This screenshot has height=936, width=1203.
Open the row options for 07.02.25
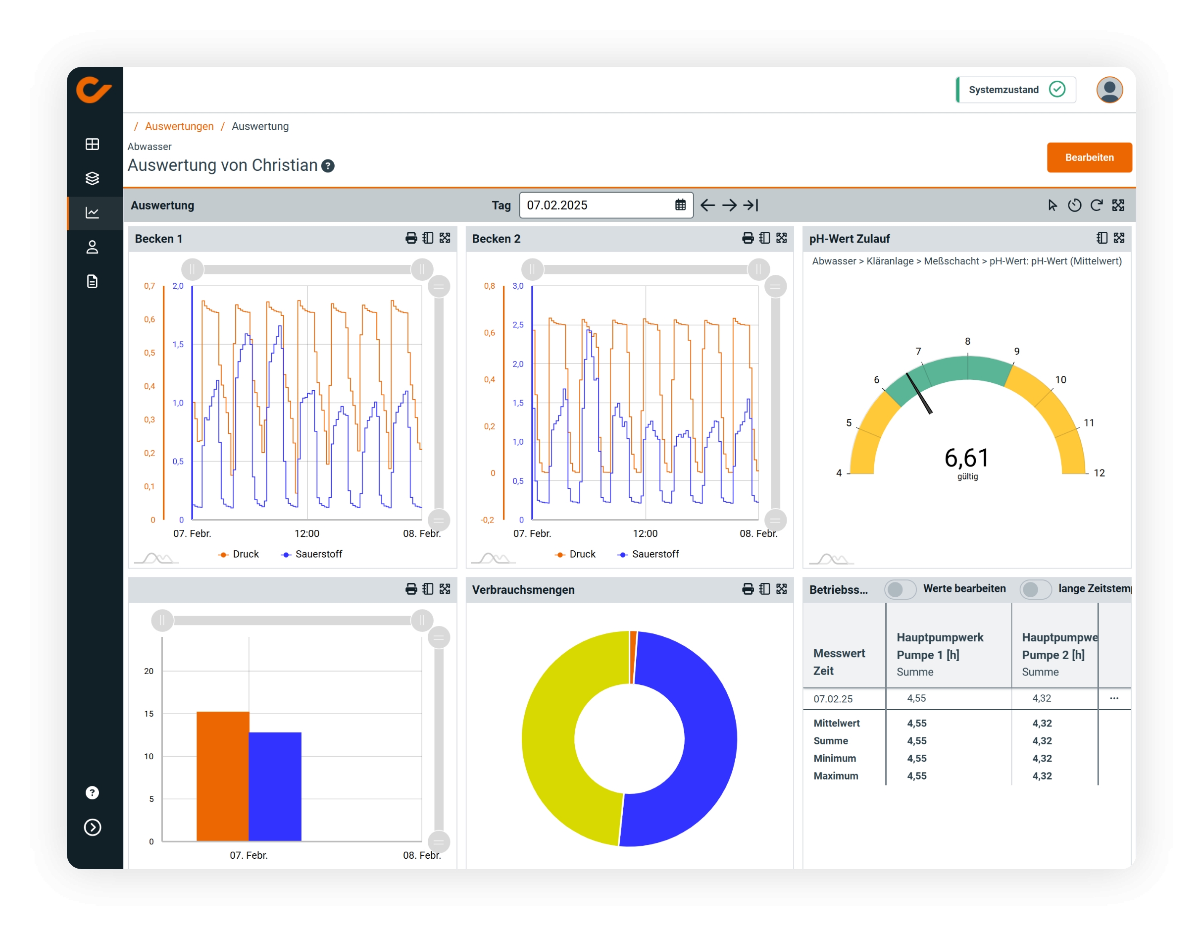[1114, 698]
